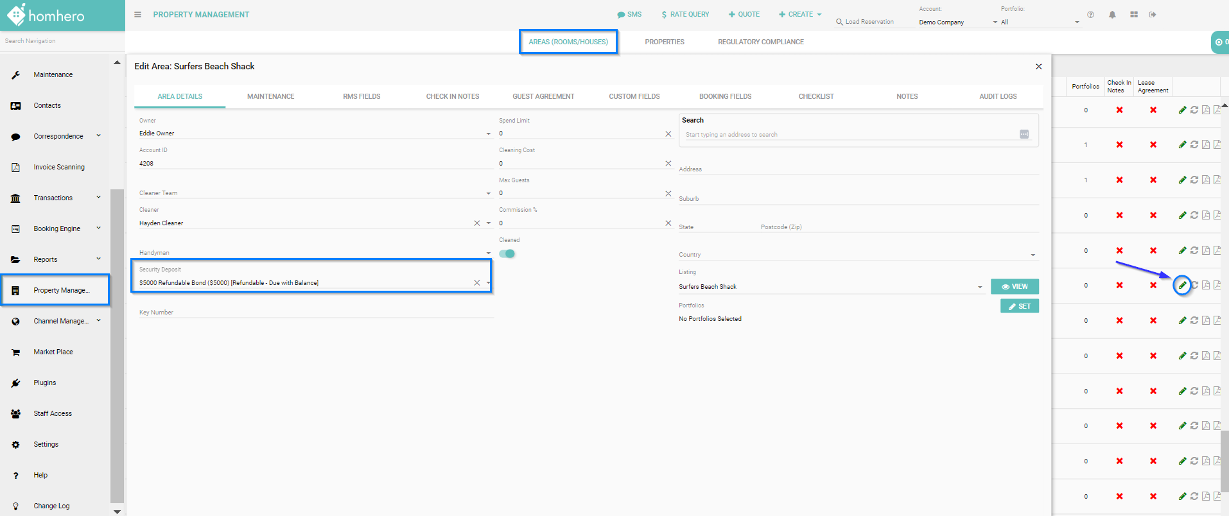Clear the Security Deposit selection
1229x516 pixels.
point(476,283)
